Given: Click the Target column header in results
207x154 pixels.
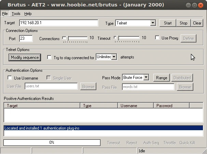Looking at the screenshot, I should (42, 106).
